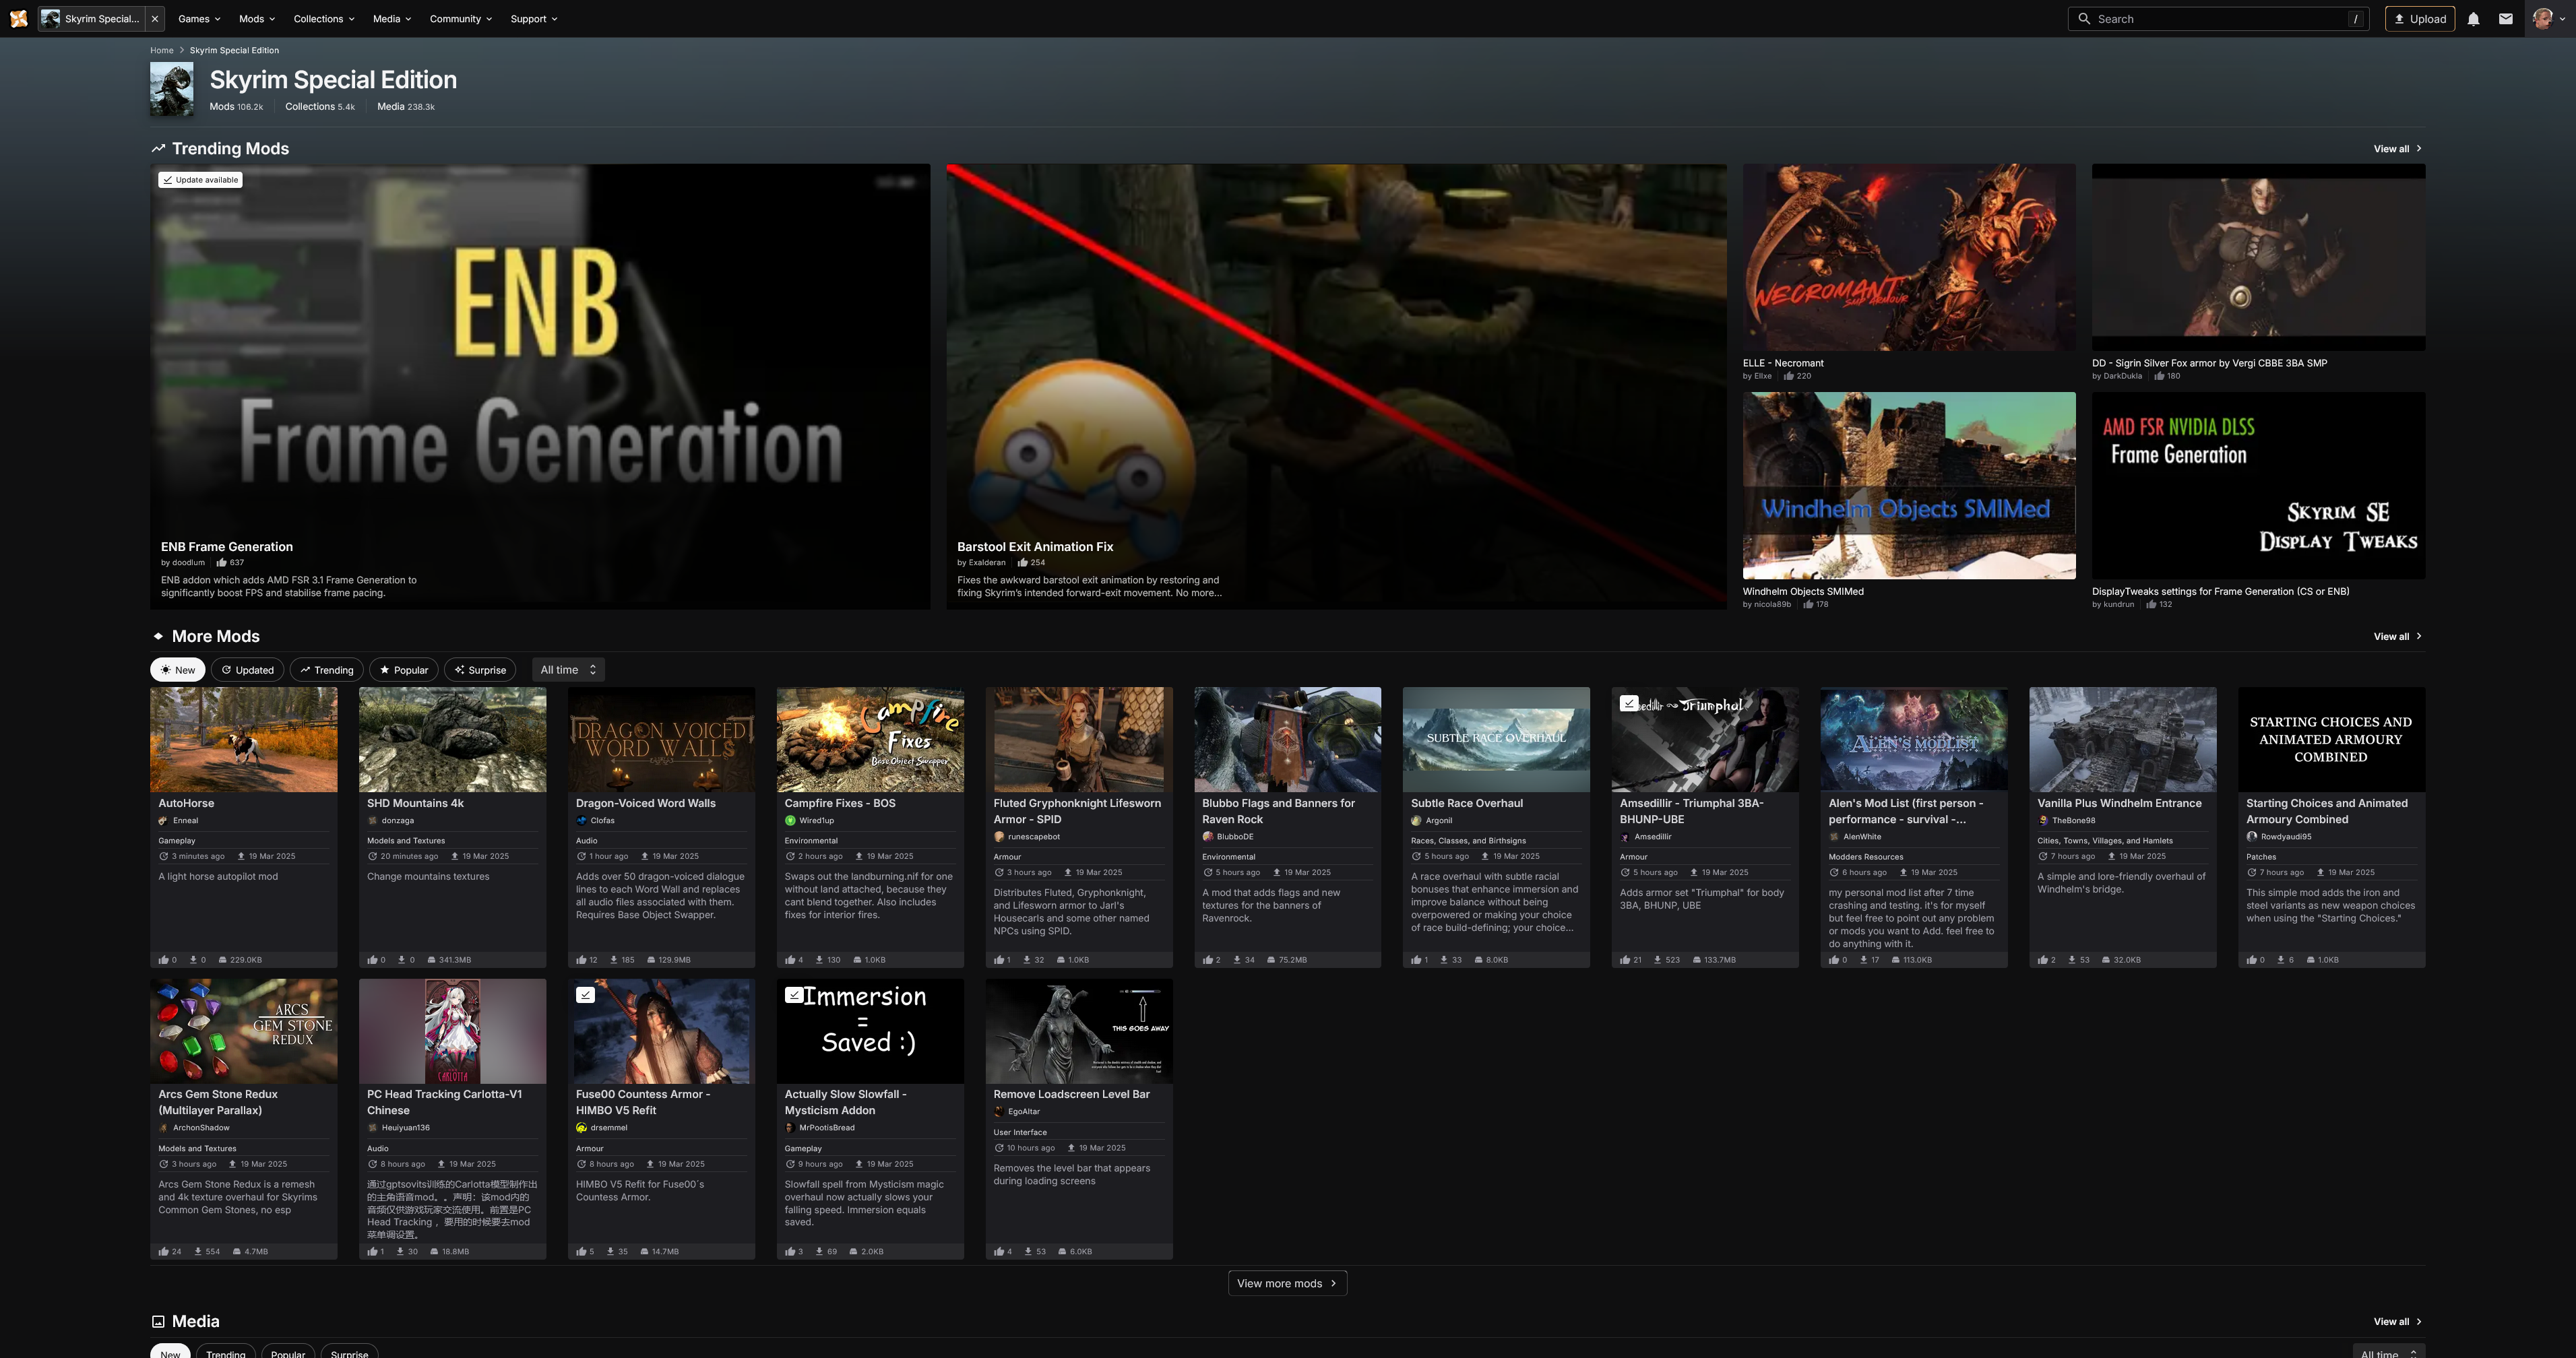This screenshot has width=2576, height=1358.
Task: Expand the Support menu in top navigation
Action: click(534, 19)
